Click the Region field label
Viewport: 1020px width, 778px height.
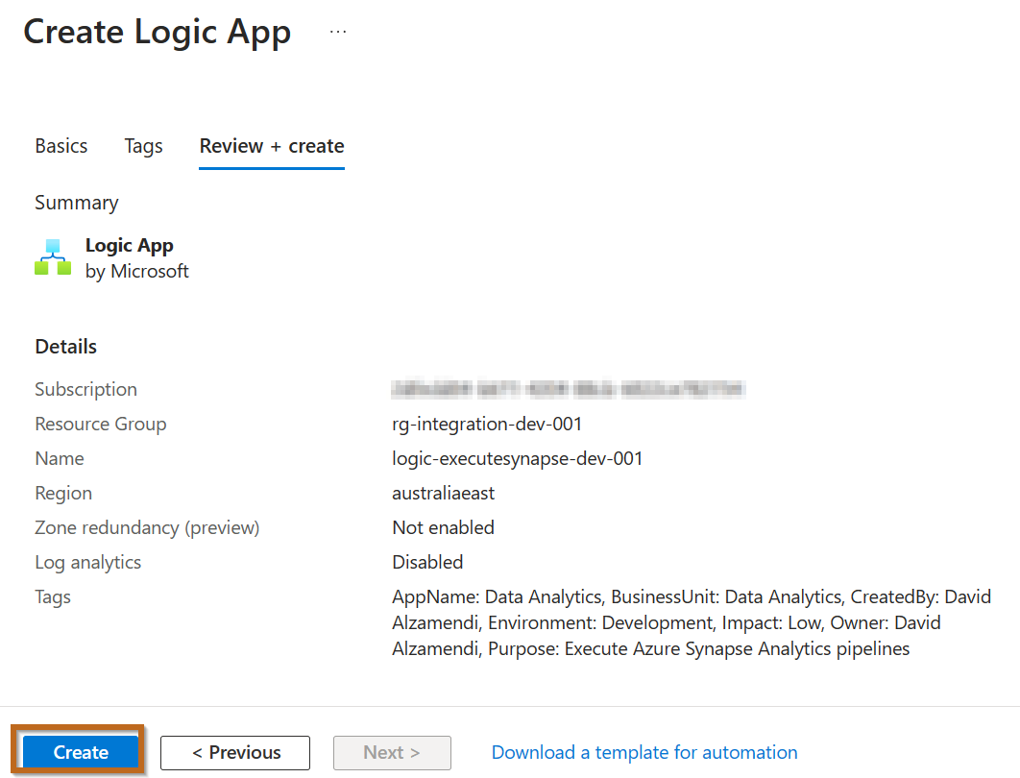tap(63, 493)
